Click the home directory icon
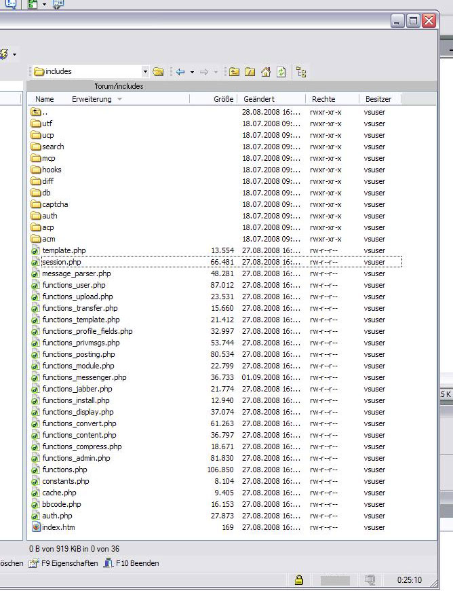This screenshot has height=591, width=453. coord(266,72)
